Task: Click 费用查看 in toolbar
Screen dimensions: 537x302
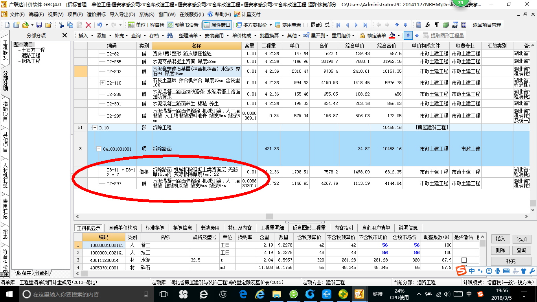Action: pyautogui.click(x=288, y=25)
